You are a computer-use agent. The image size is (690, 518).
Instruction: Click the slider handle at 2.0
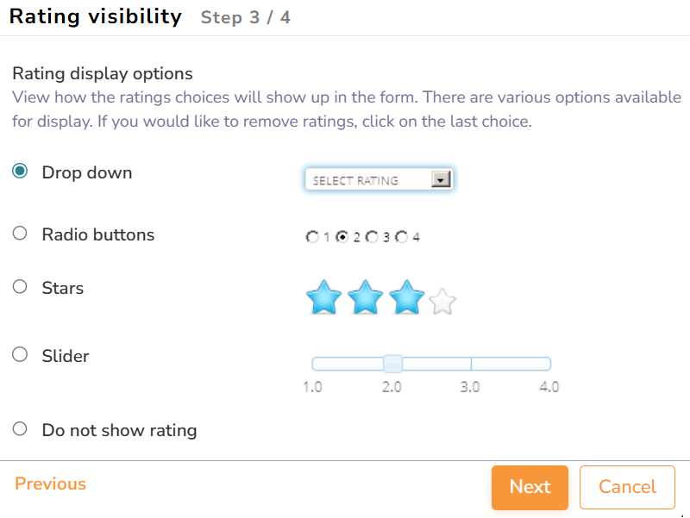[392, 364]
